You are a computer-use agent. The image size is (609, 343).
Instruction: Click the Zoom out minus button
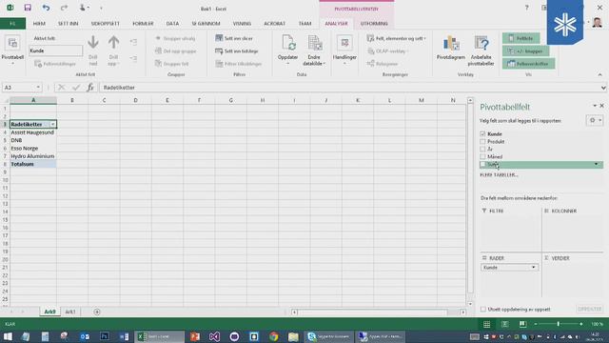coord(536,324)
